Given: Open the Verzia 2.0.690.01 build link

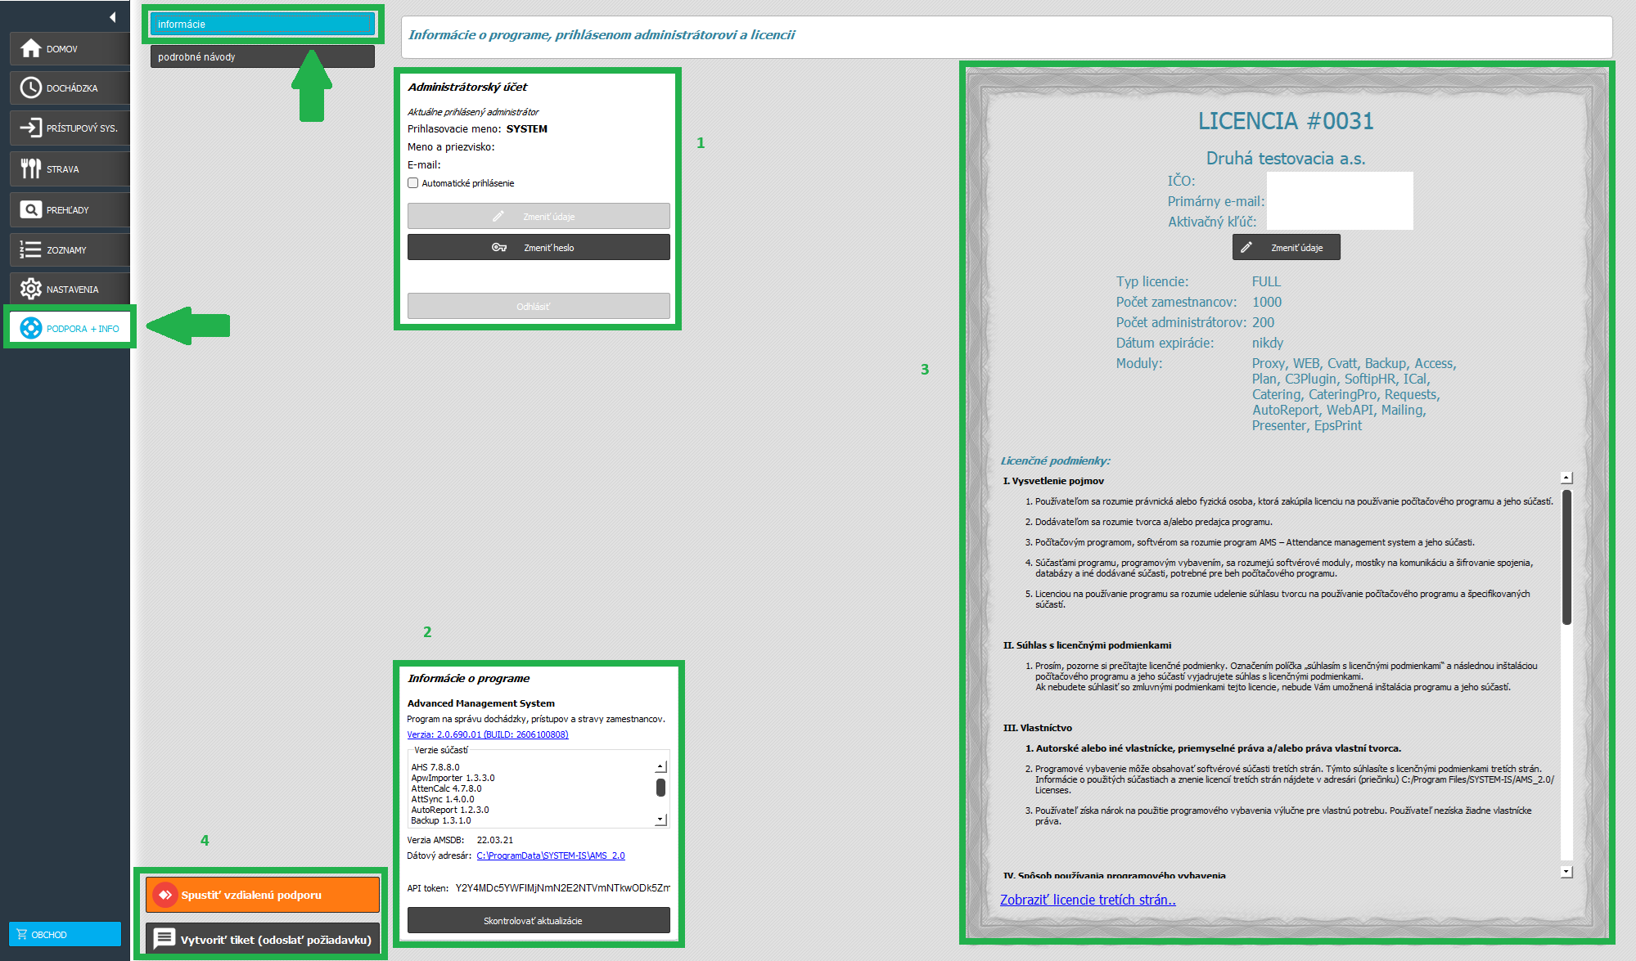Looking at the screenshot, I should (488, 734).
